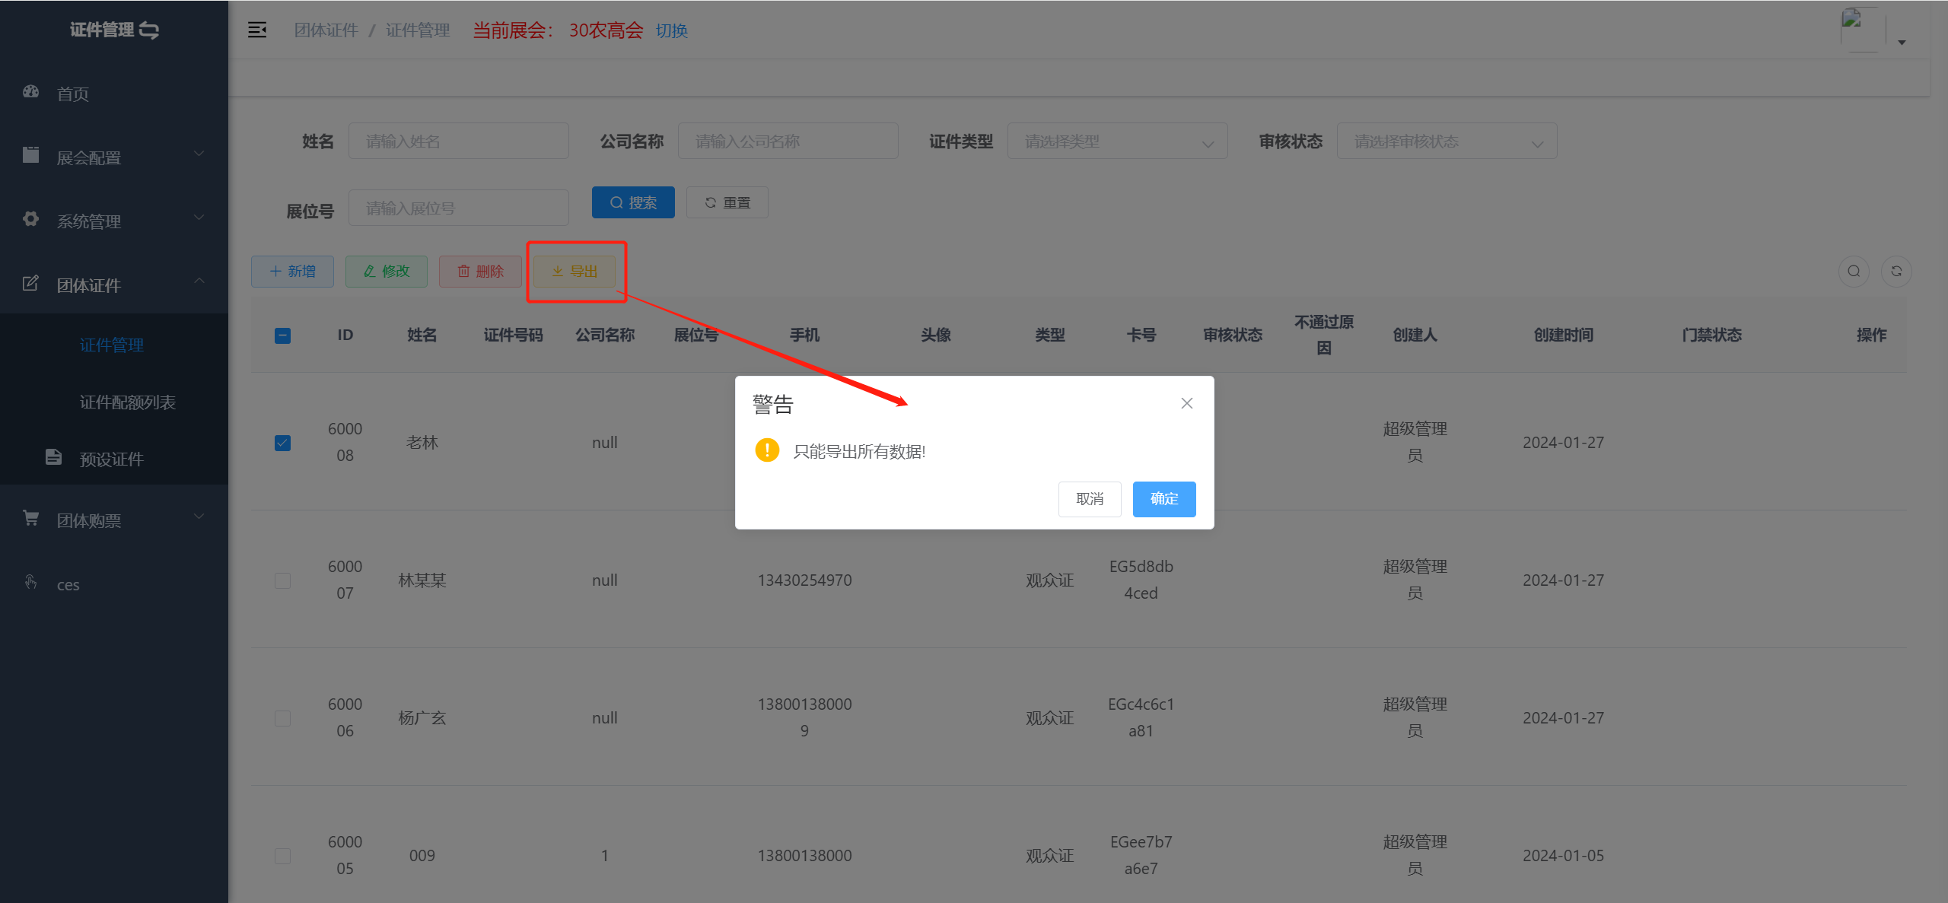Click the sidebar collapse hamburger icon
Screen dimensions: 1948x903
tap(257, 30)
